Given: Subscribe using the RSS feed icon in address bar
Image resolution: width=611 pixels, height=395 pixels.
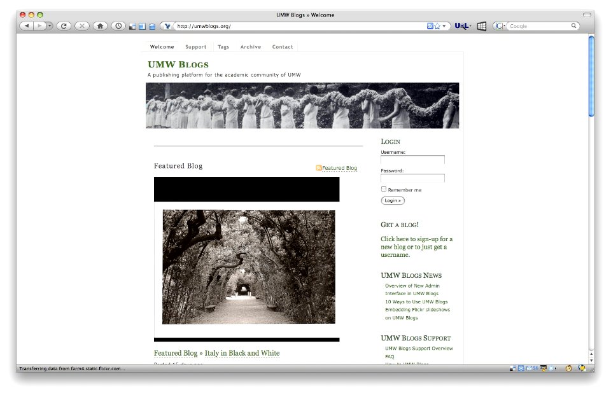Looking at the screenshot, I should pyautogui.click(x=430, y=26).
